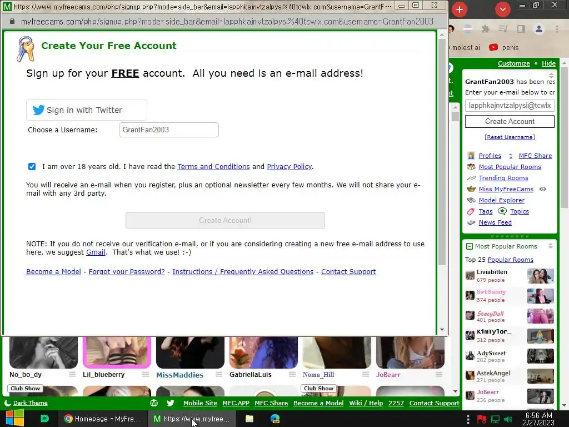Viewport: 569px width, 427px height.
Task: Click the Dark Theme moon icon
Action: coord(7,403)
